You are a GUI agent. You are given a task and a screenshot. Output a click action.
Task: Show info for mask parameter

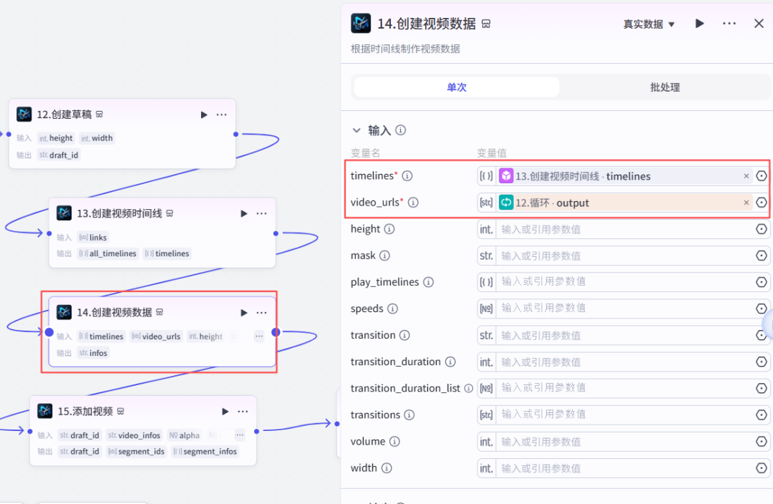coord(384,256)
